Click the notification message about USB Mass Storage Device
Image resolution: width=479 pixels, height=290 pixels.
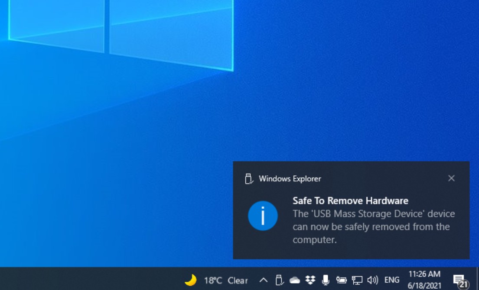coord(373,227)
